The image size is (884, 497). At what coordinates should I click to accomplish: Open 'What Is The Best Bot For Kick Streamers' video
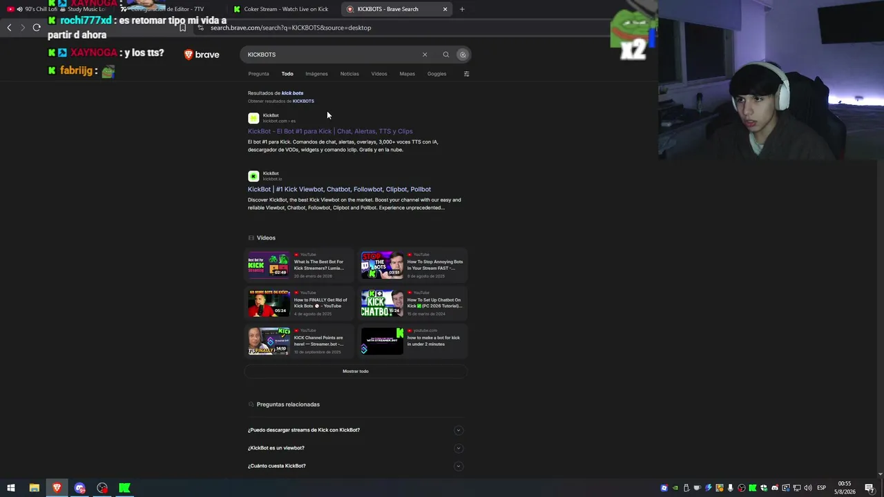pyautogui.click(x=319, y=265)
